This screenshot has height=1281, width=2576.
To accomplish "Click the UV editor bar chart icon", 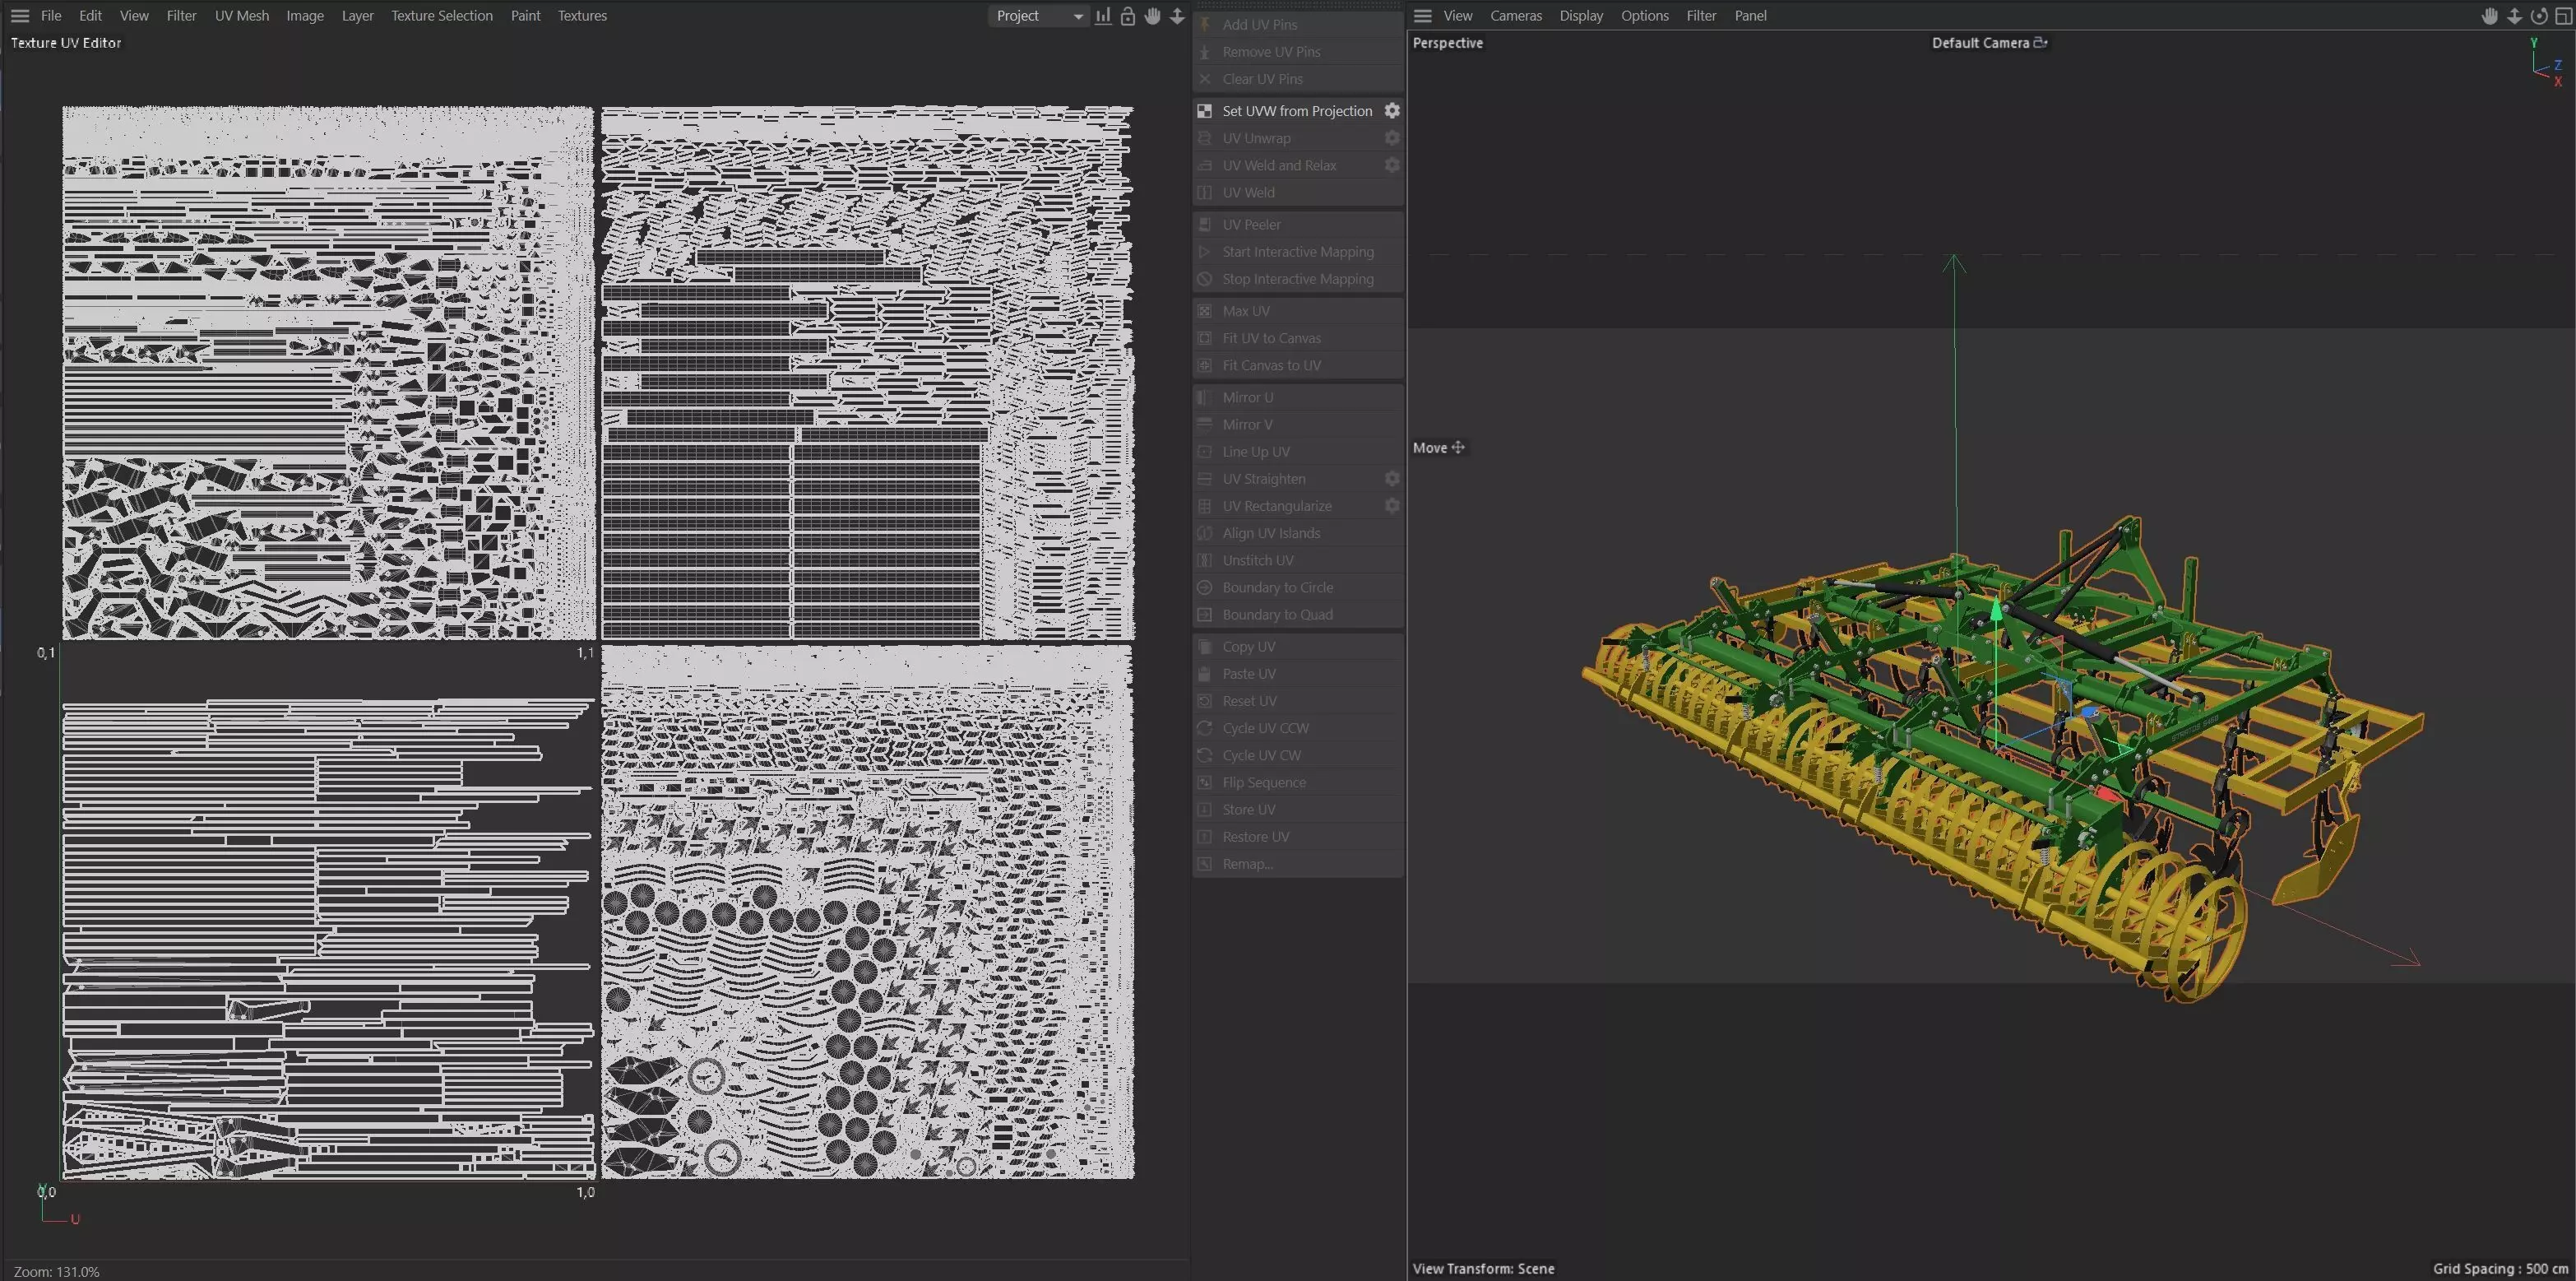I will (x=1103, y=16).
